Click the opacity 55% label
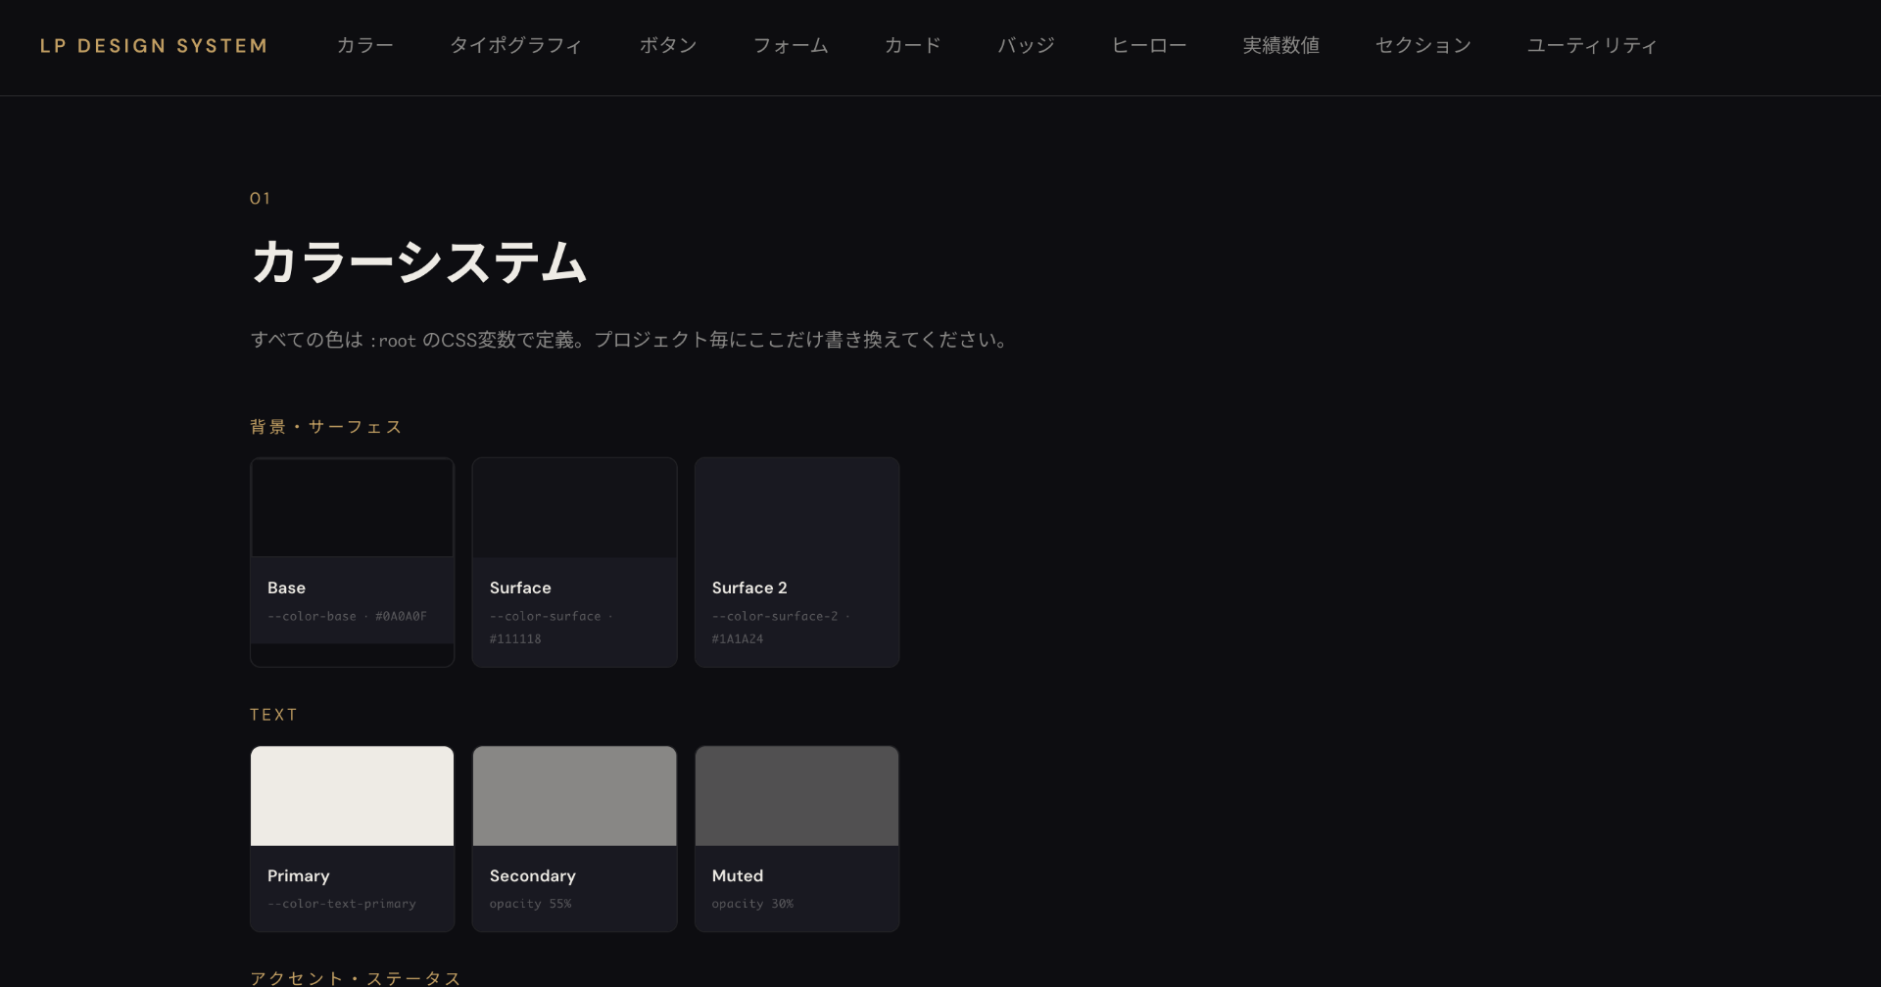Image resolution: width=1881 pixels, height=987 pixels. (x=530, y=904)
